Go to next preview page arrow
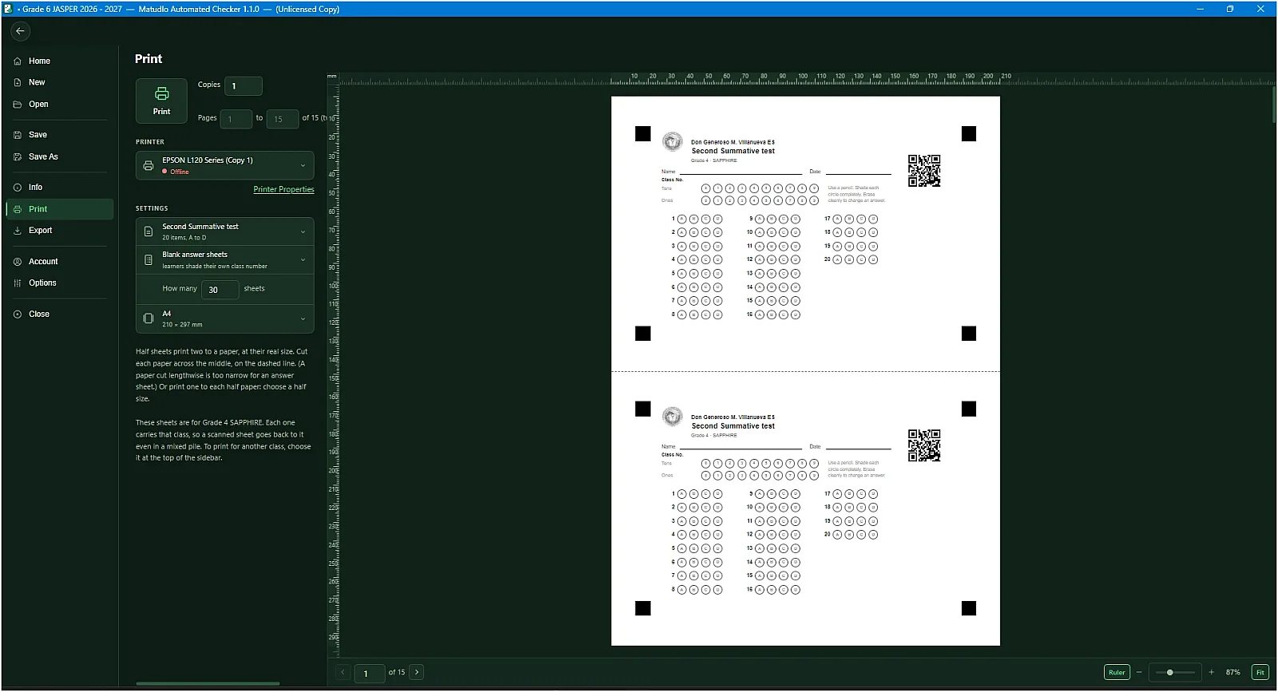Image resolution: width=1278 pixels, height=692 pixels. tap(417, 672)
